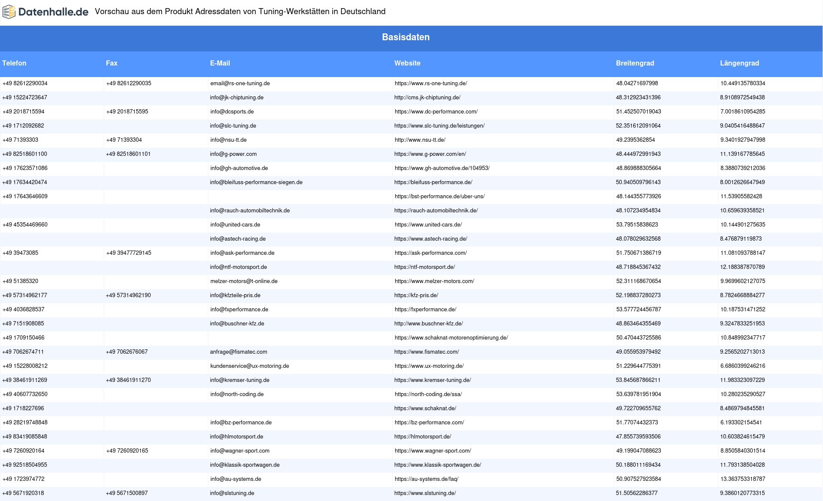Select email@rs-one-tuning.de email cell
Screen dimensions: 823x501
(x=240, y=83)
